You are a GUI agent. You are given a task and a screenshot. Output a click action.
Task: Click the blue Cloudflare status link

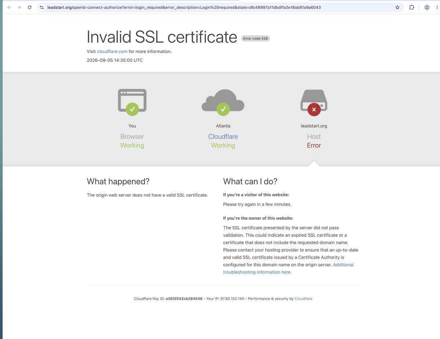[223, 136]
